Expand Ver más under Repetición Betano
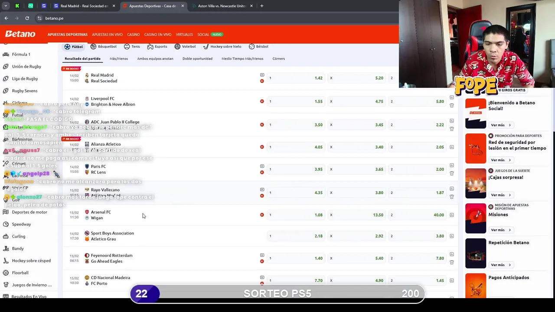This screenshot has width=555, height=312. click(x=500, y=265)
